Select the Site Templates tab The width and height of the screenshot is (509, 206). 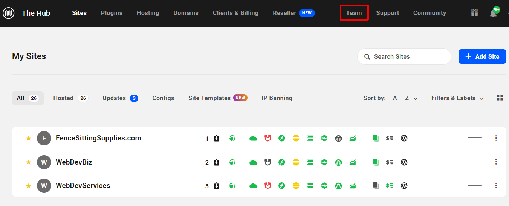pos(218,98)
